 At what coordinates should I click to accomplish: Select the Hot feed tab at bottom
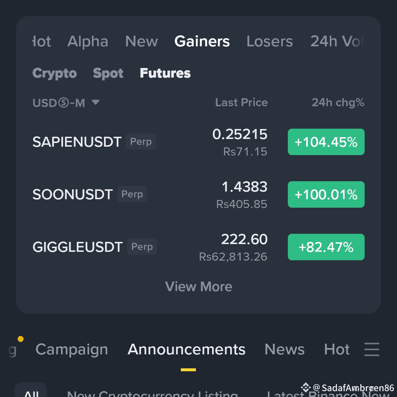pos(337,350)
